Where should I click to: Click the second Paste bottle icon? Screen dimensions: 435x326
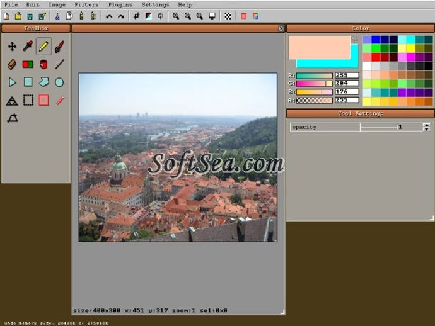(93, 16)
